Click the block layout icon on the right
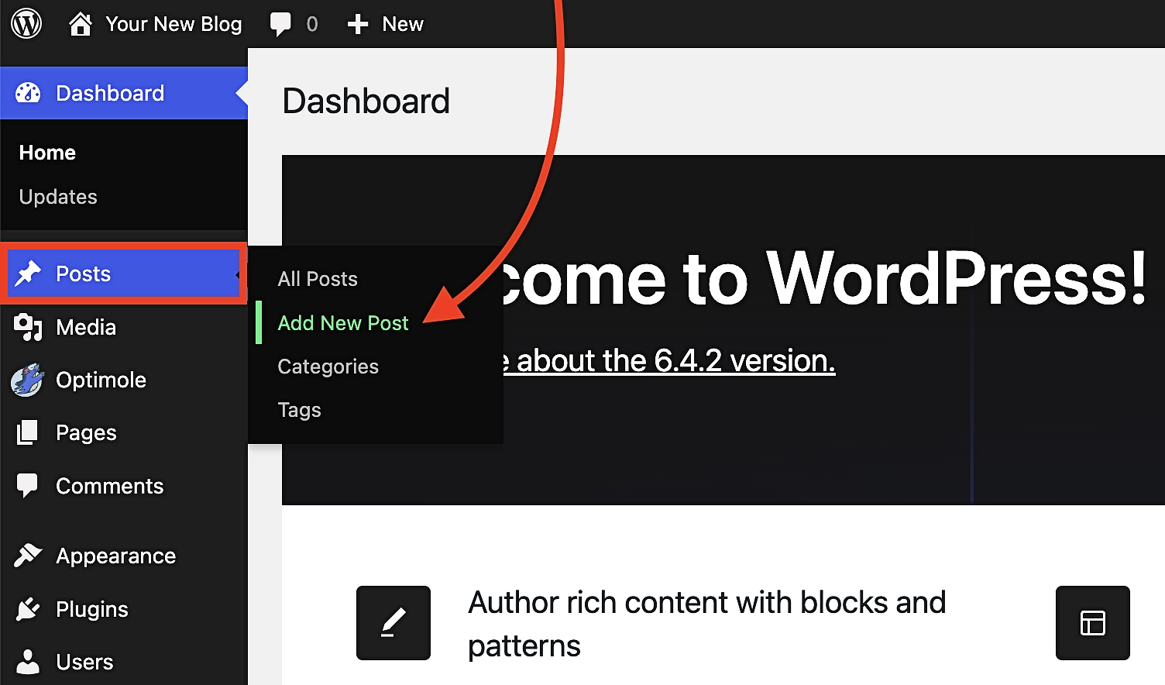Screen dimensions: 1165x685 click(x=1092, y=623)
